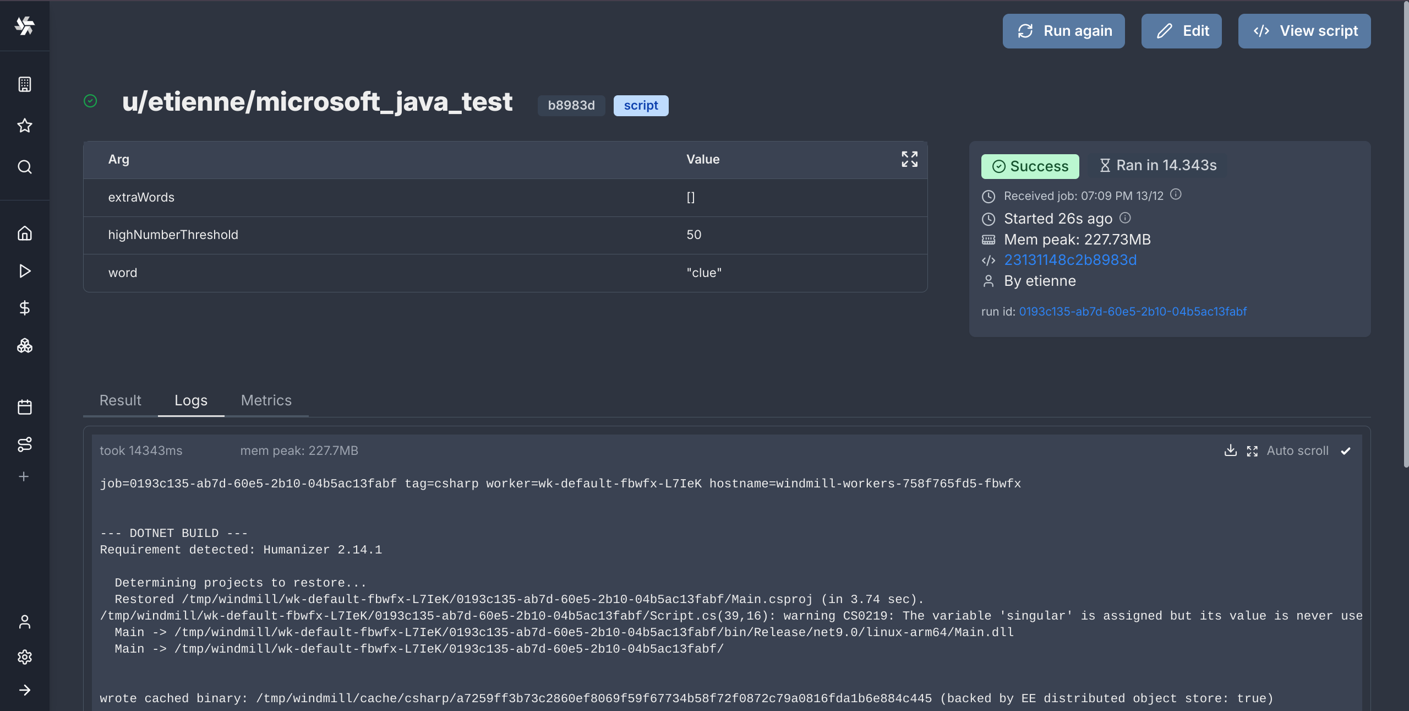Switch to the Metrics tab
The height and width of the screenshot is (711, 1409).
pyautogui.click(x=266, y=400)
